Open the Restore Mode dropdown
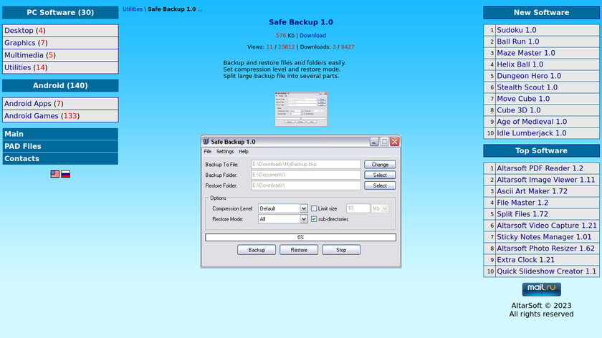 (304, 219)
